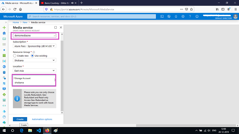Open the SQL databases sidebar icon
The image size is (239, 134).
pyautogui.click(x=4, y=72)
